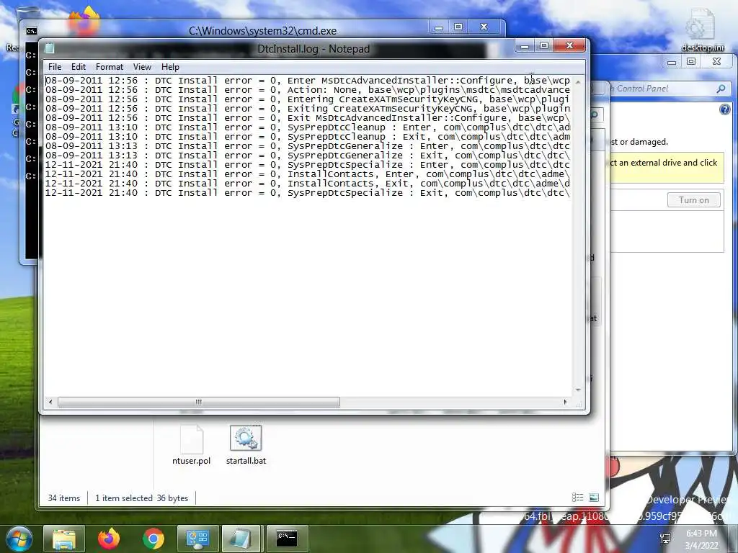
Task: Click the cmd.exe title bar icon
Action: 32,31
